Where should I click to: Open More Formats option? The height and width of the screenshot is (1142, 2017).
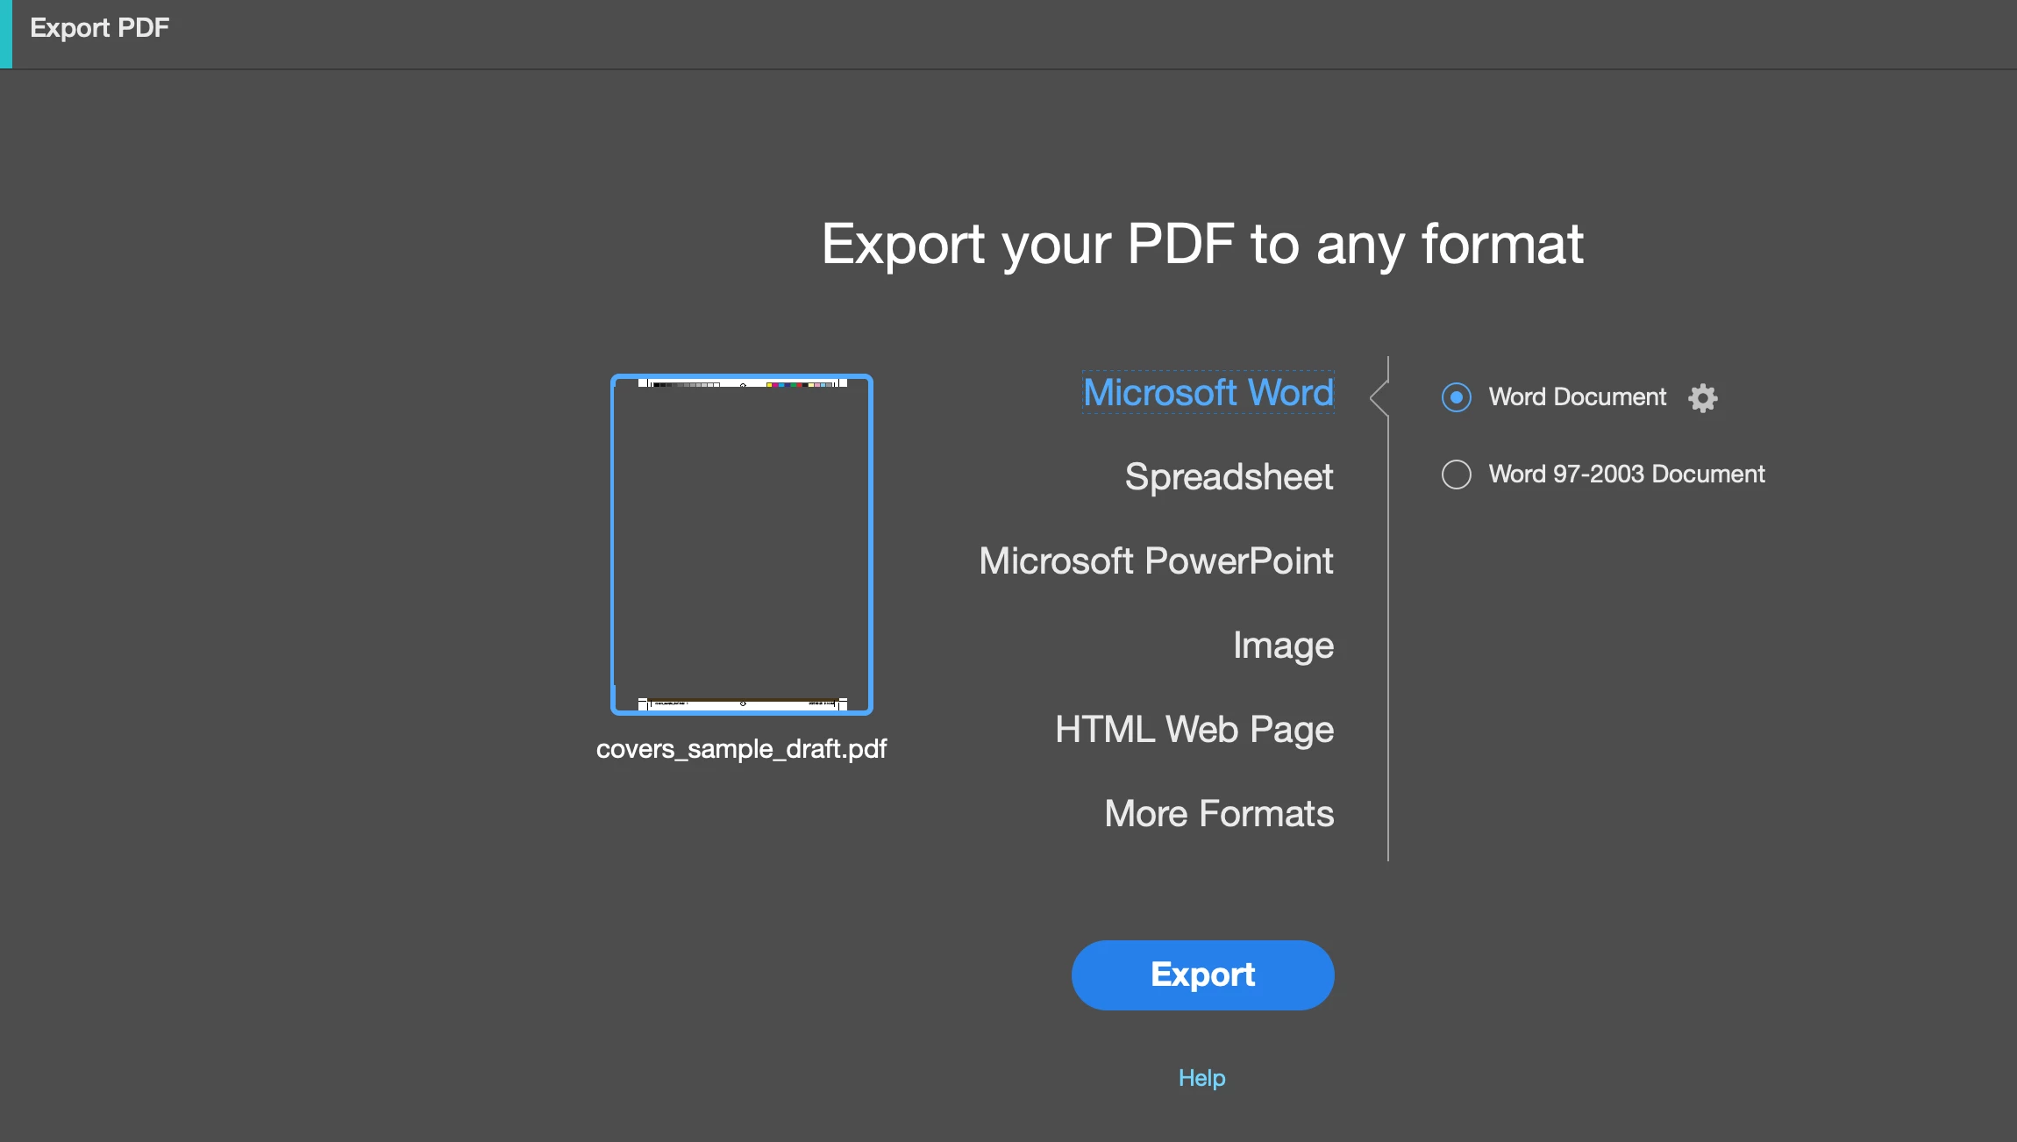click(x=1218, y=814)
